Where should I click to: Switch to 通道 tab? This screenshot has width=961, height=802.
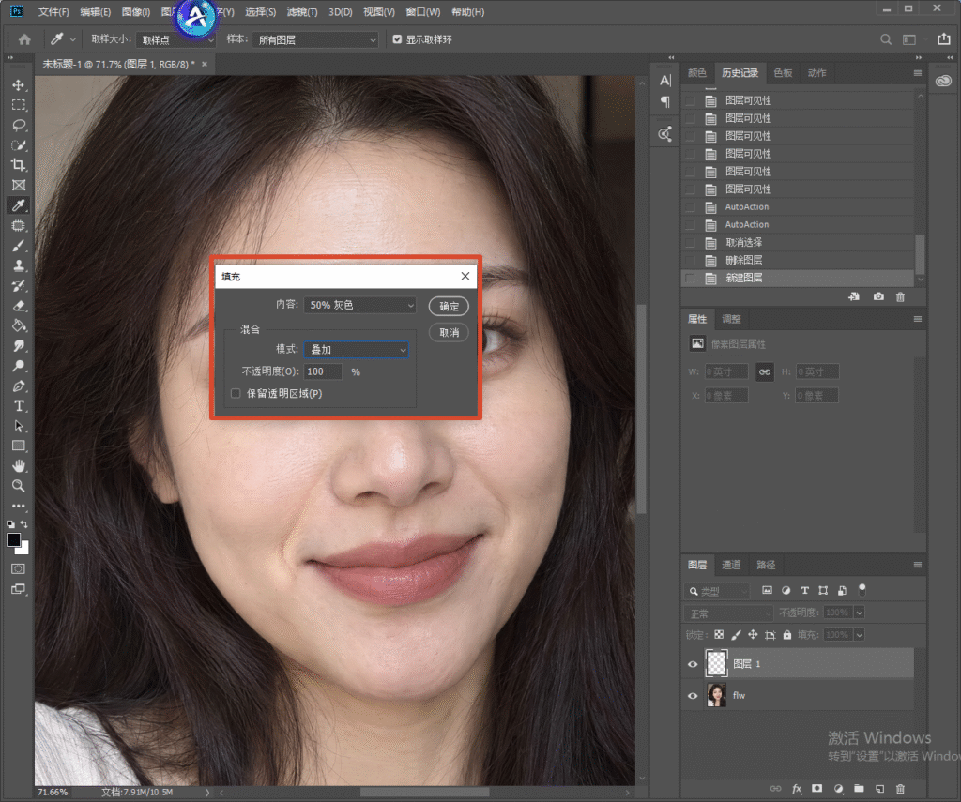click(731, 565)
